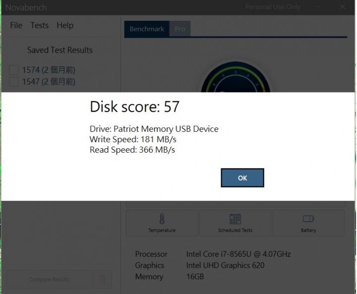This screenshot has width=357, height=294.
Task: Open the Tests menu
Action: coord(39,25)
